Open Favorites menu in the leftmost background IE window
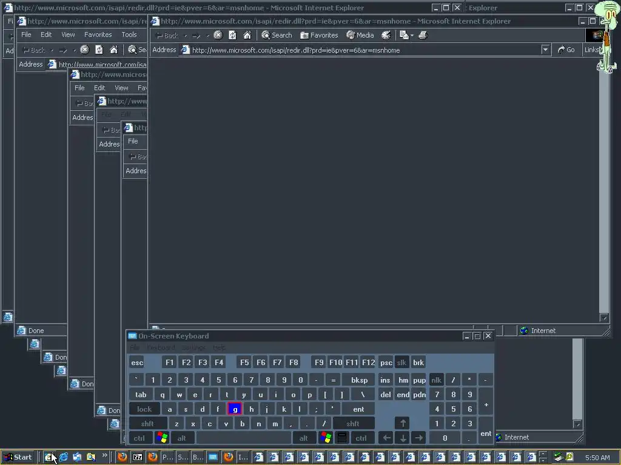621x465 pixels. coord(98,35)
